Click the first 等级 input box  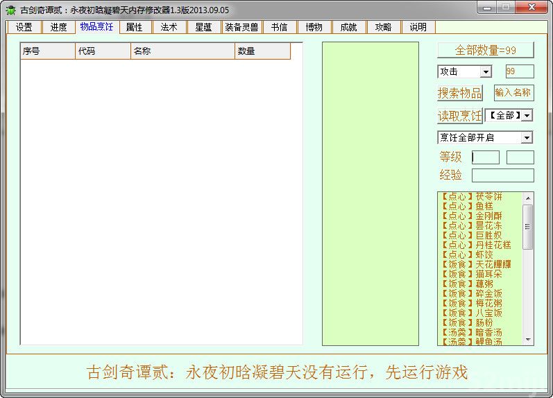tap(485, 157)
